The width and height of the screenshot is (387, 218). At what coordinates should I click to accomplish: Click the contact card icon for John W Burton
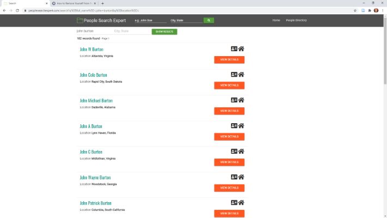pyautogui.click(x=234, y=49)
